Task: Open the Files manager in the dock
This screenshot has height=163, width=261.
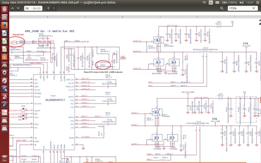Action: tap(4, 17)
